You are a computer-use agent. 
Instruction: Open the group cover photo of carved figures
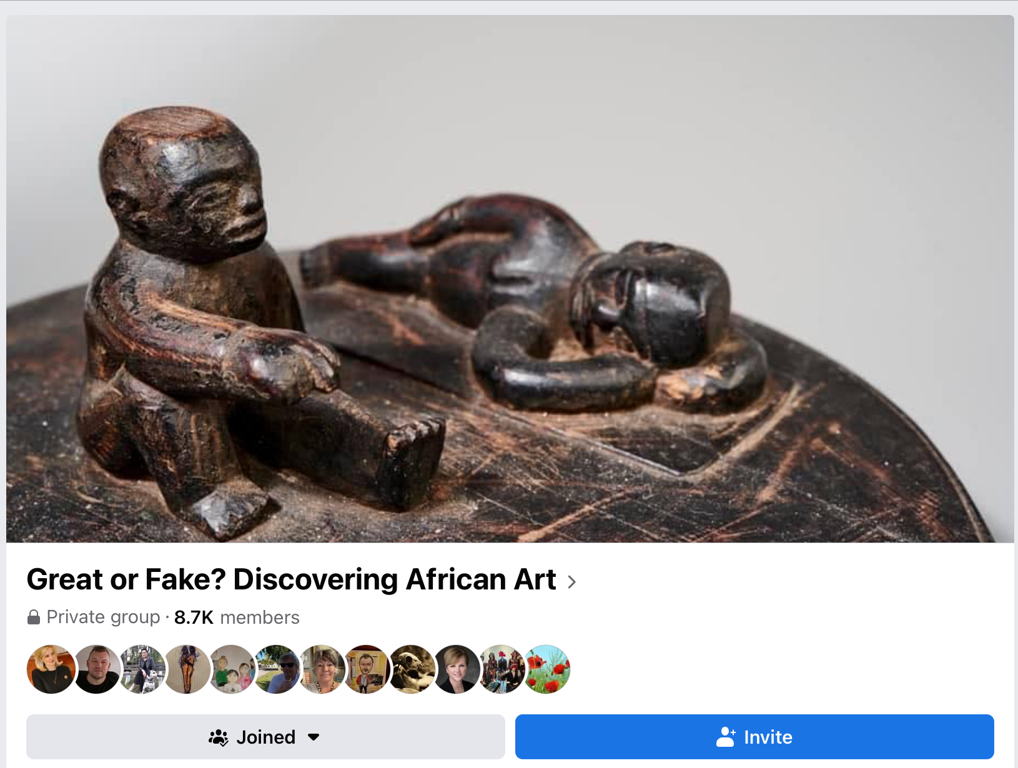tap(510, 278)
